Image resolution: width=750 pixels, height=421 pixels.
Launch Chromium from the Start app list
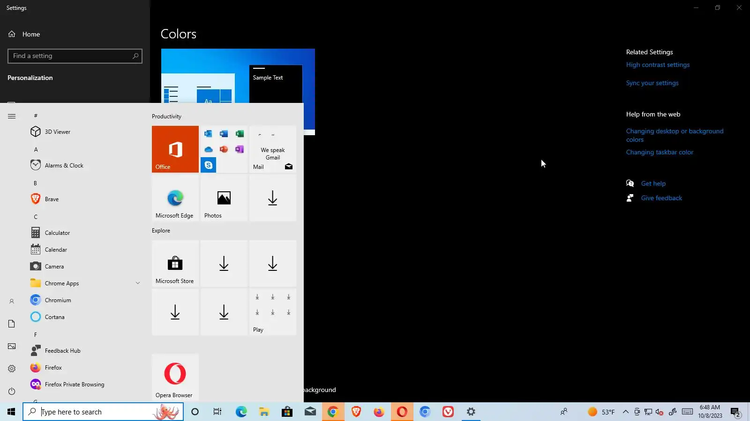(x=84, y=300)
